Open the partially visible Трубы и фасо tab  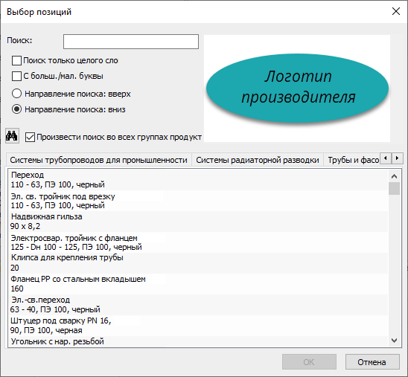point(352,160)
